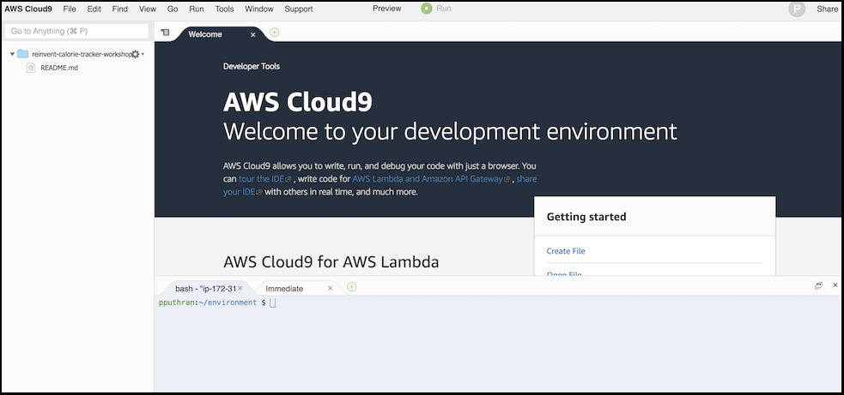The image size is (844, 395).
Task: Close the Immediate tab
Action: 330,289
